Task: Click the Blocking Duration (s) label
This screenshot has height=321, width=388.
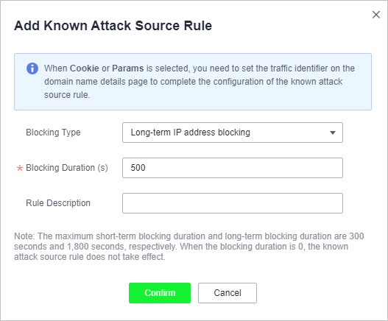Action: [67, 168]
